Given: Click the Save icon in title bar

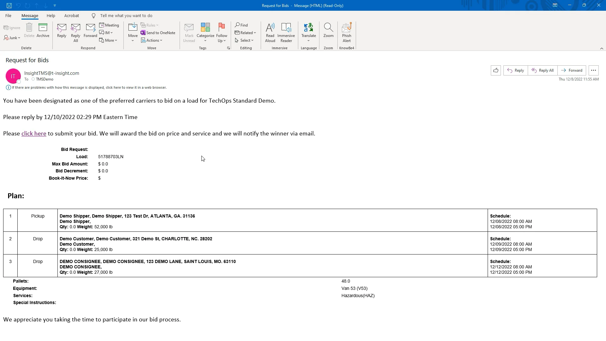Looking at the screenshot, I should 9,5.
